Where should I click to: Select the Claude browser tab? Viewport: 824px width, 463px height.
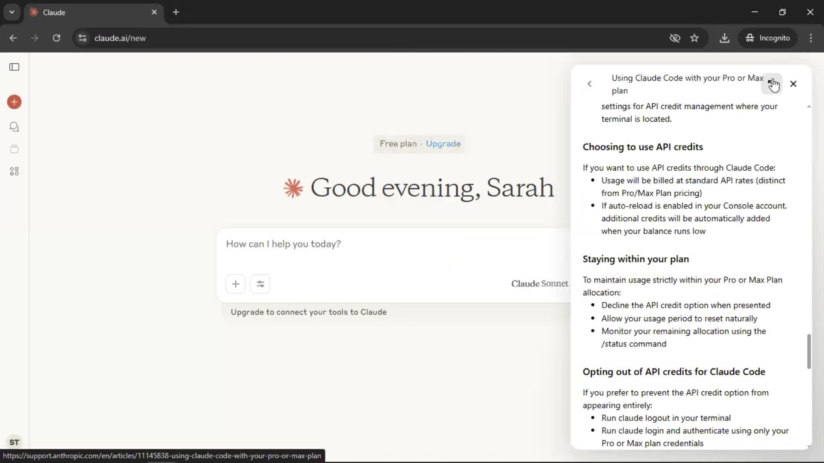coord(94,12)
